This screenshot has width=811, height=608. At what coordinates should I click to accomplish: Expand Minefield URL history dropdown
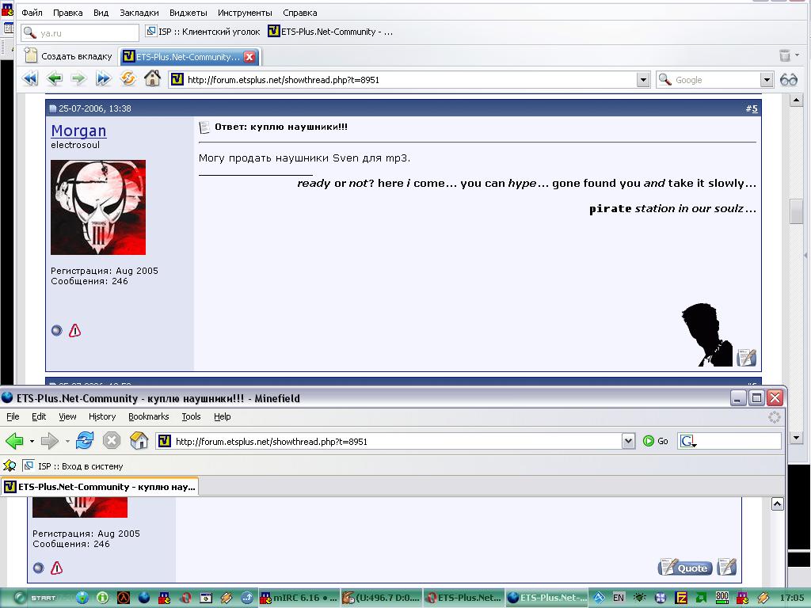[628, 441]
